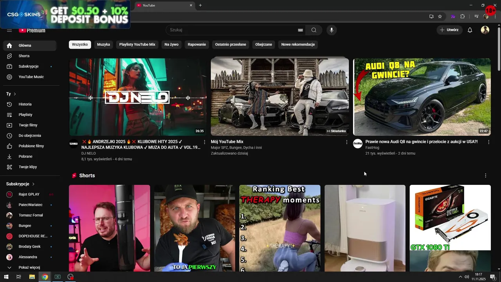Click the search magnifier button
The width and height of the screenshot is (501, 282).
[x=314, y=30]
